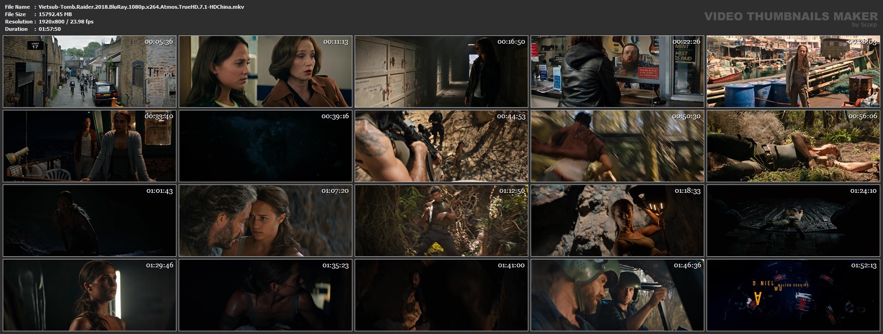Open the thumbnail at 00:50:30
883x334 pixels.
(617, 146)
